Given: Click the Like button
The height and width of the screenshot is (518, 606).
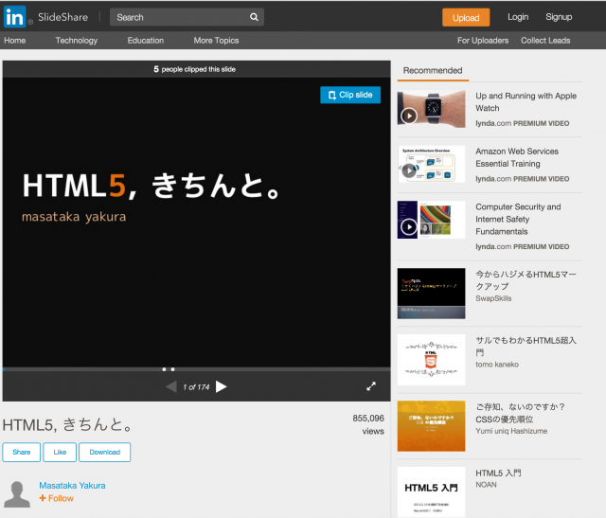Looking at the screenshot, I should (59, 452).
